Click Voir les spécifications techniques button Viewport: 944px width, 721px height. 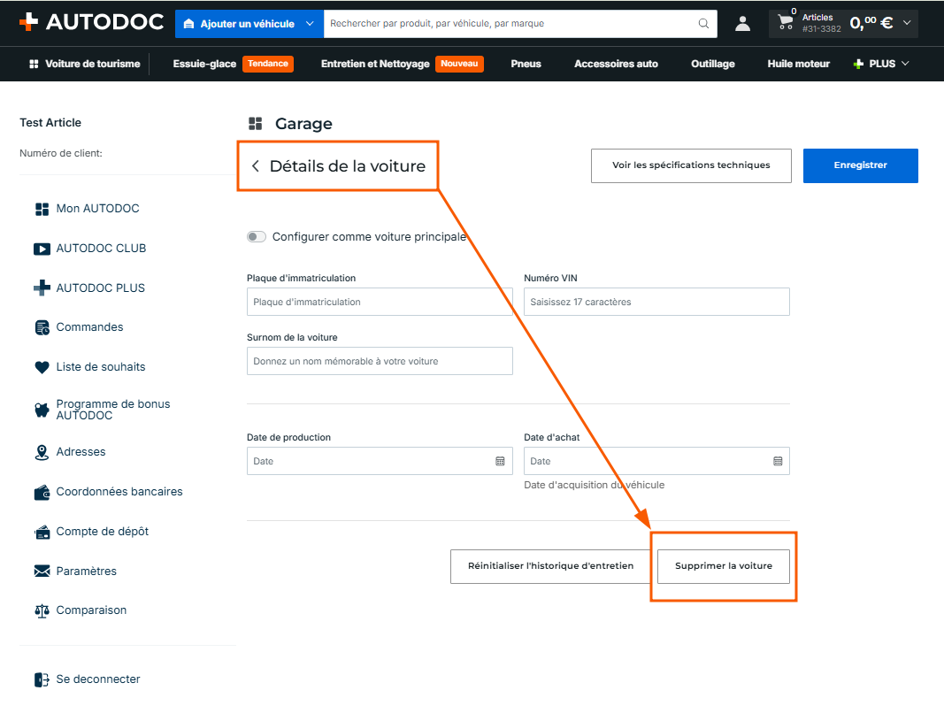pos(691,165)
